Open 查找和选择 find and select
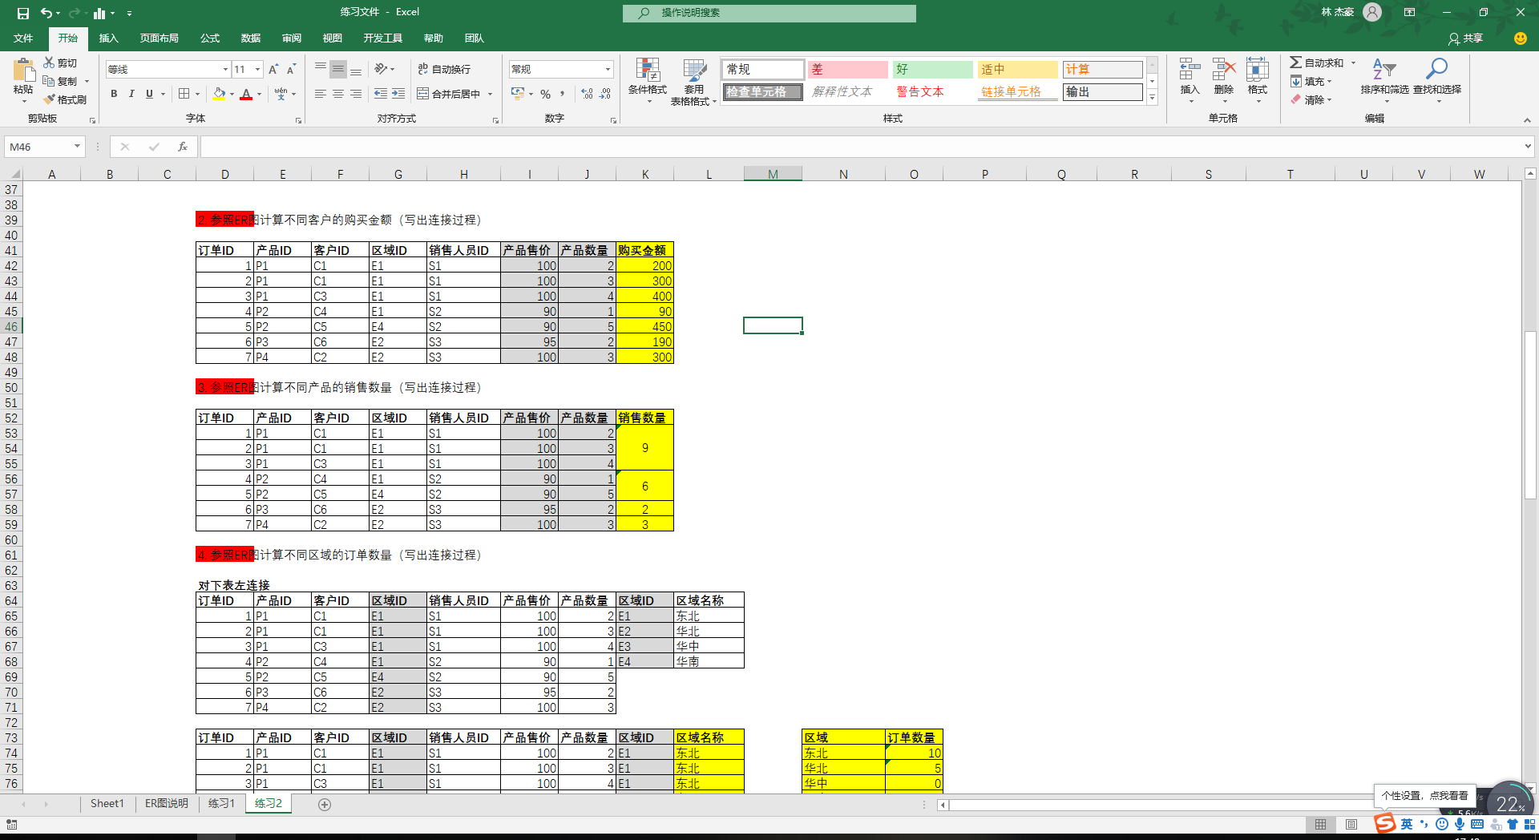This screenshot has height=840, width=1539. coord(1437,79)
